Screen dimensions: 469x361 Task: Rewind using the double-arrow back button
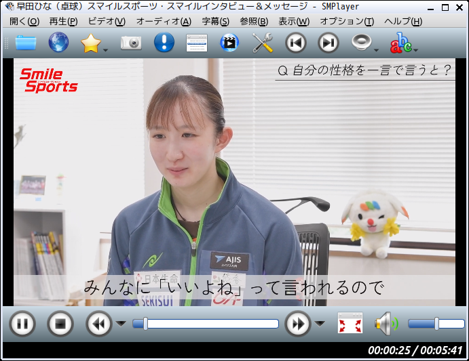[99, 324]
